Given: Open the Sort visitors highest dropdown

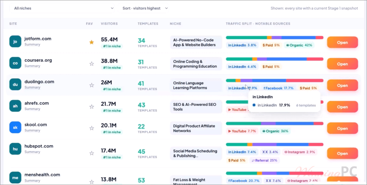Looking at the screenshot, I should pyautogui.click(x=143, y=8).
